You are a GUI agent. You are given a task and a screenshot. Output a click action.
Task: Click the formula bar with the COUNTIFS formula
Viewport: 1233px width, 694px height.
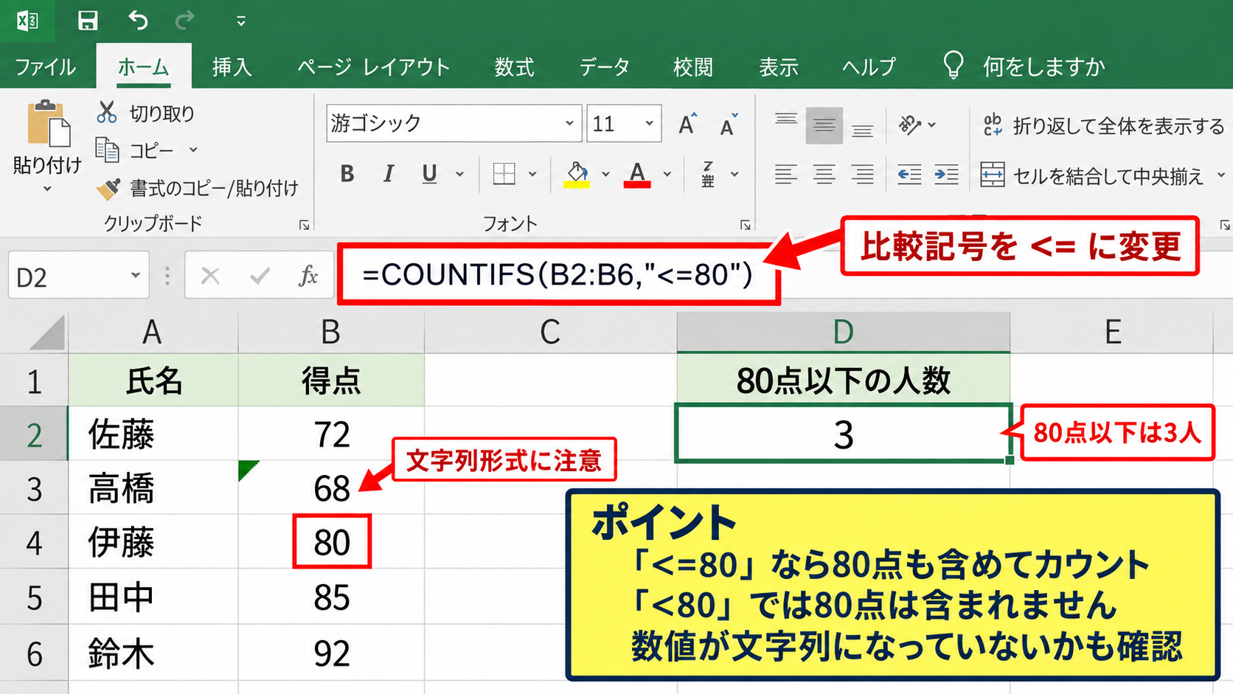click(558, 274)
